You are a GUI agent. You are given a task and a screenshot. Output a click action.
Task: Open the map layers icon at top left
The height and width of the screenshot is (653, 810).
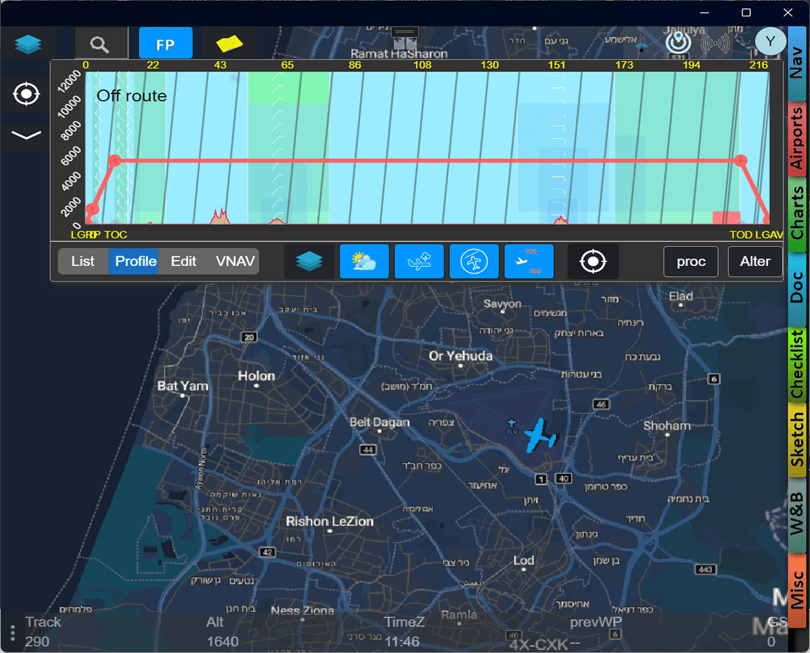tap(28, 44)
